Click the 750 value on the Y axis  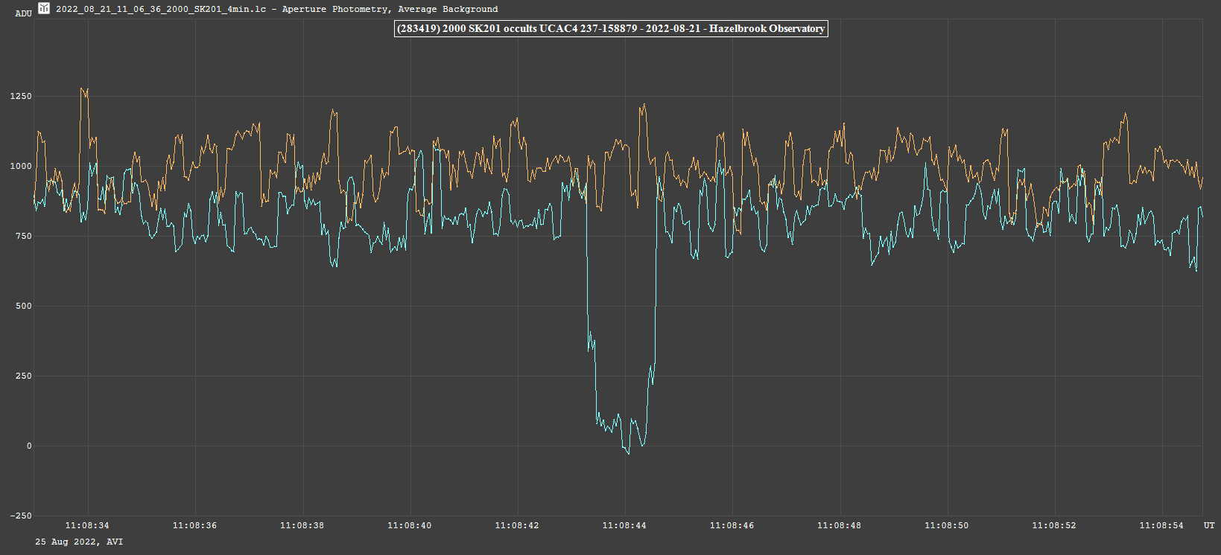24,237
